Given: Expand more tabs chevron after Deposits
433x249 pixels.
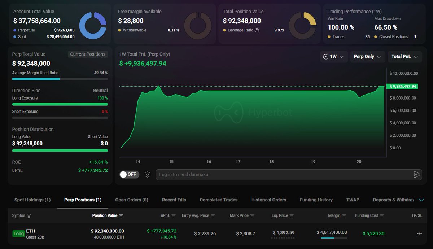Looking at the screenshot, I should 421,200.
